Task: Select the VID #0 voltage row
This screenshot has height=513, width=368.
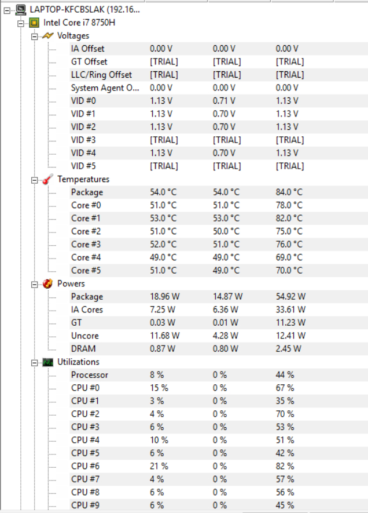Action: click(x=83, y=101)
